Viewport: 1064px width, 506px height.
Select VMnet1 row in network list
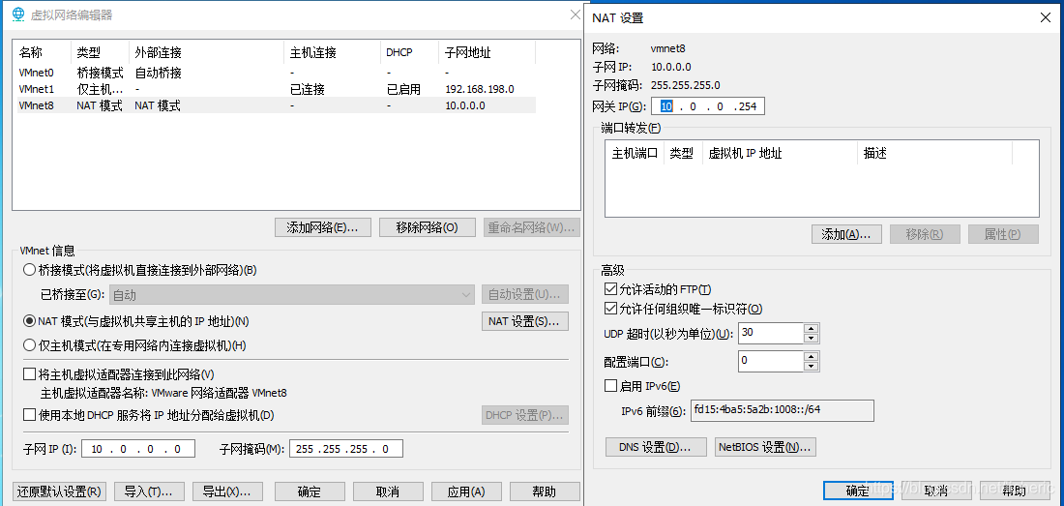tap(275, 89)
